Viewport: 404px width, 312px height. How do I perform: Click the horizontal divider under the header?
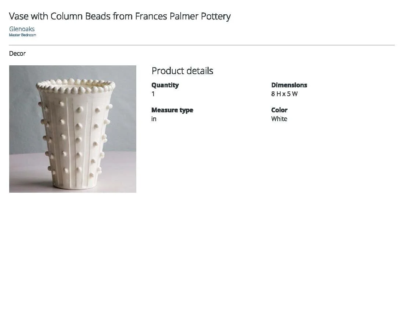click(202, 45)
